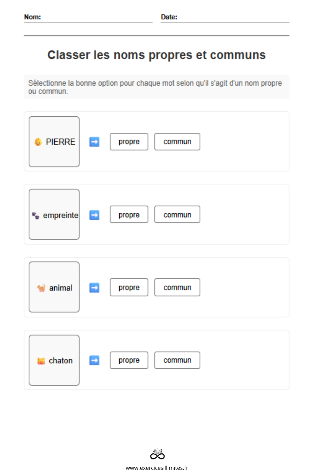Pick propre for animal
The image size is (314, 472).
(x=129, y=287)
